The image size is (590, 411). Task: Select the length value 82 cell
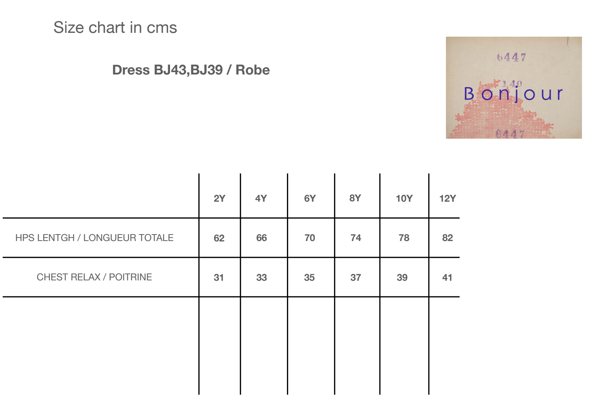tap(447, 238)
